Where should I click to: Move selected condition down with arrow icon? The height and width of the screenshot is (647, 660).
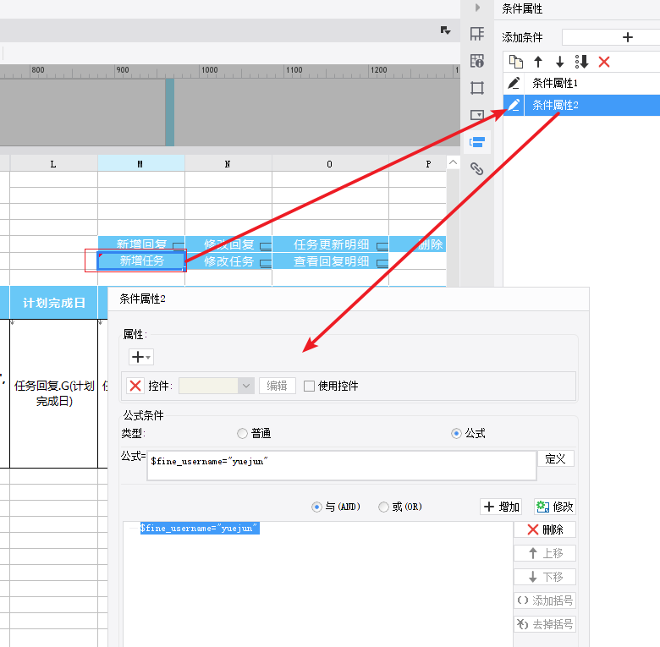(x=559, y=62)
